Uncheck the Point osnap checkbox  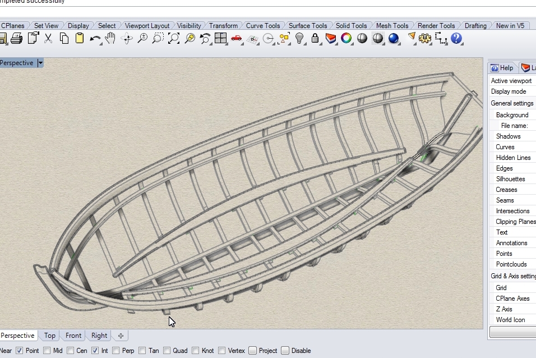tap(20, 351)
